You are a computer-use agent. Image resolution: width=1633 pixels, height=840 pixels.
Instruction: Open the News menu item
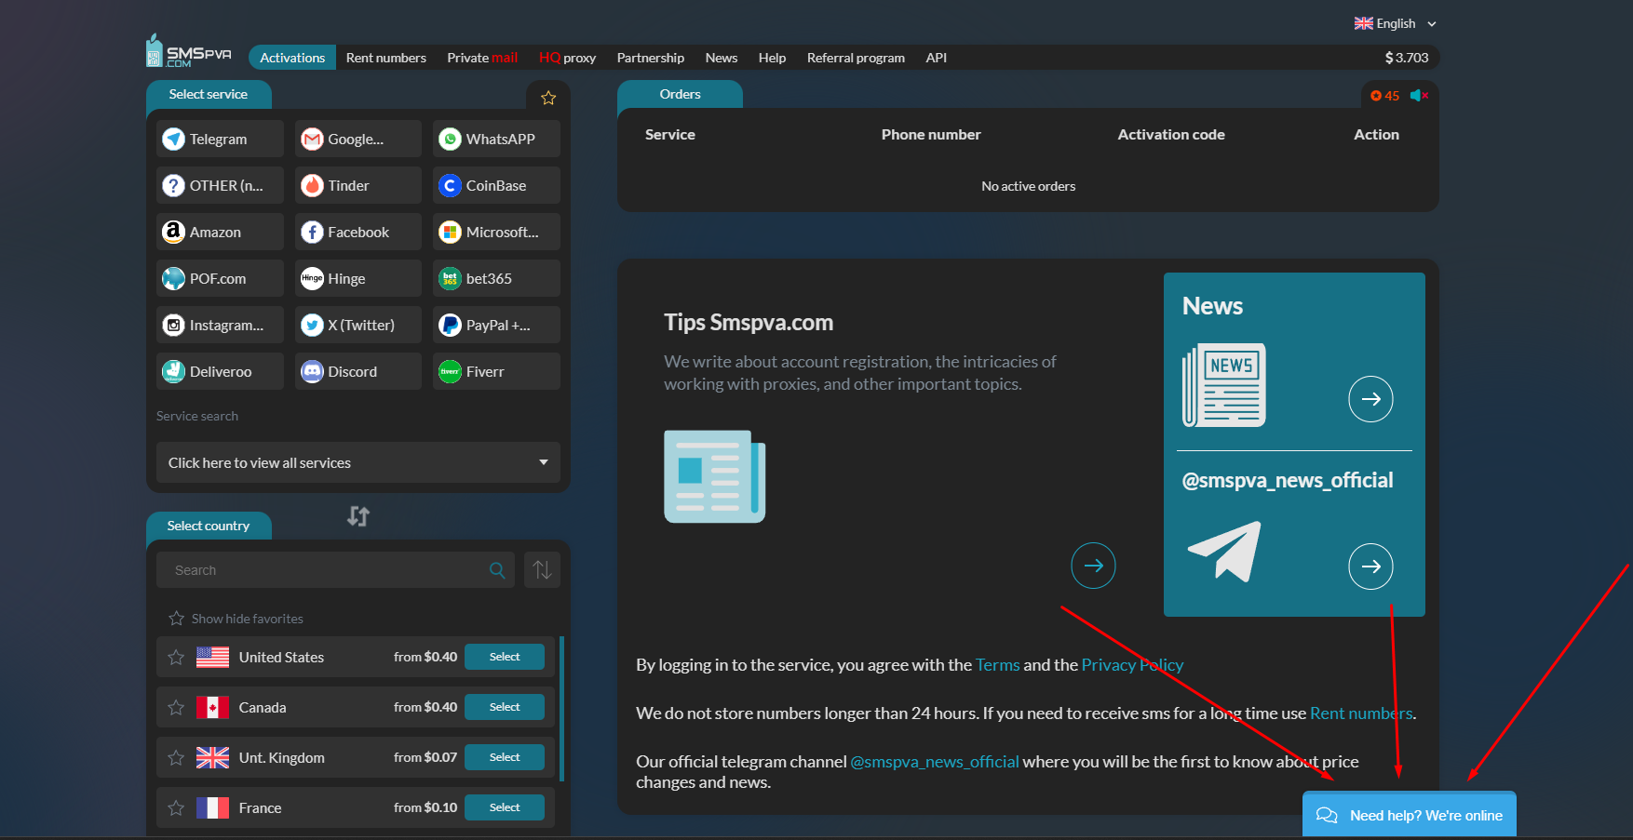[x=722, y=58]
